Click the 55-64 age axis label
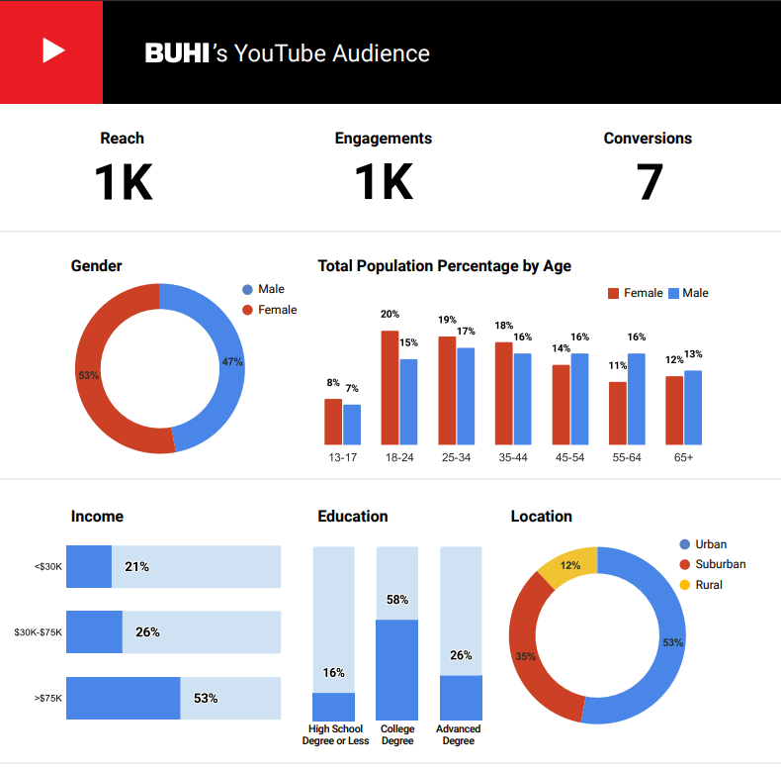Image resolution: width=781 pixels, height=770 pixels. (627, 457)
